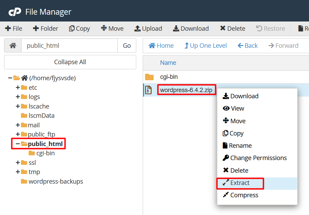The image size is (309, 215).
Task: Create new folder with Folder button
Action: pyautogui.click(x=45, y=29)
